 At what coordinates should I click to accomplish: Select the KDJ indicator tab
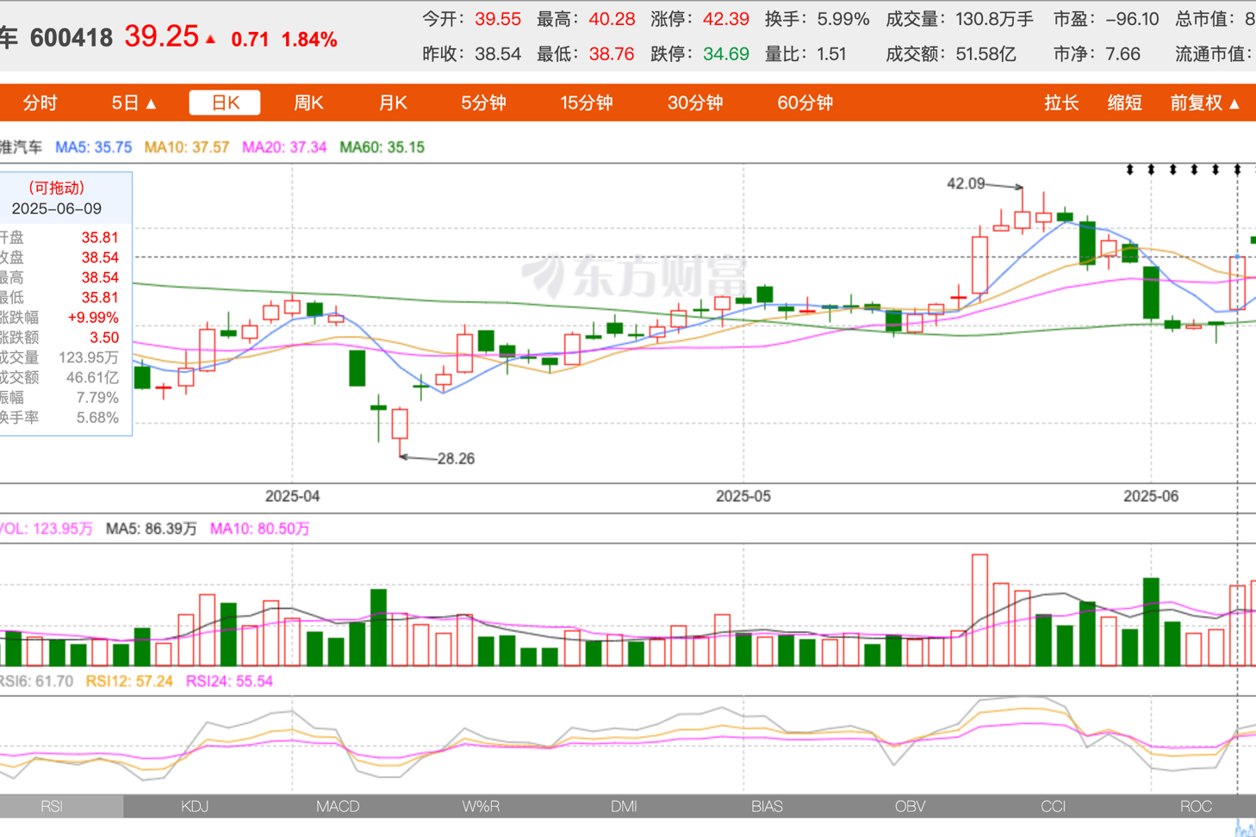coord(195,807)
